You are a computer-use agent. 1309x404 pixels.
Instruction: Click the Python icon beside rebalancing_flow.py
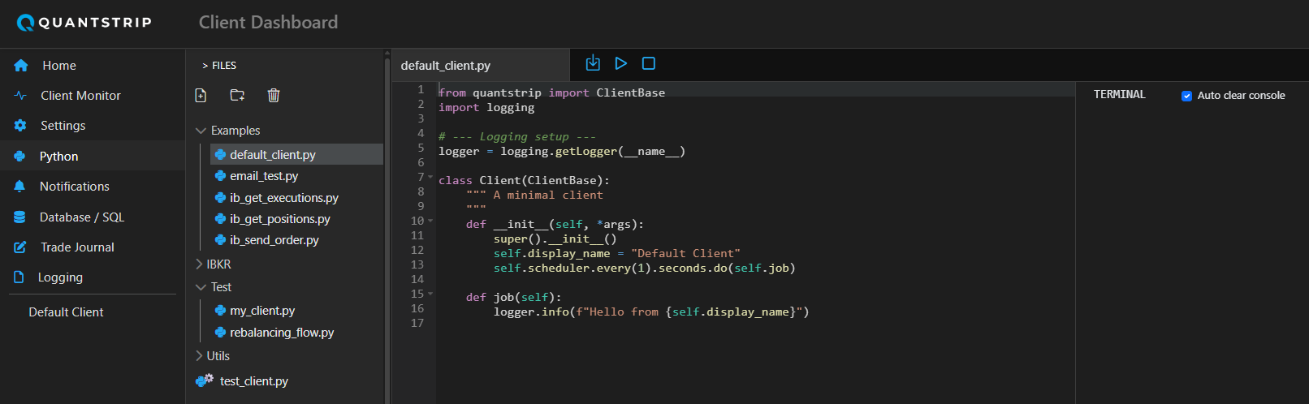(220, 333)
